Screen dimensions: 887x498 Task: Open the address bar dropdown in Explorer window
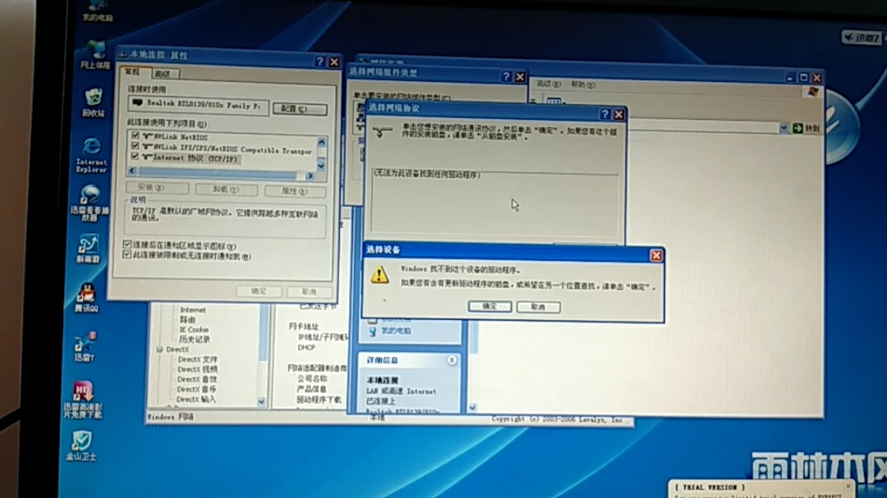click(x=784, y=128)
